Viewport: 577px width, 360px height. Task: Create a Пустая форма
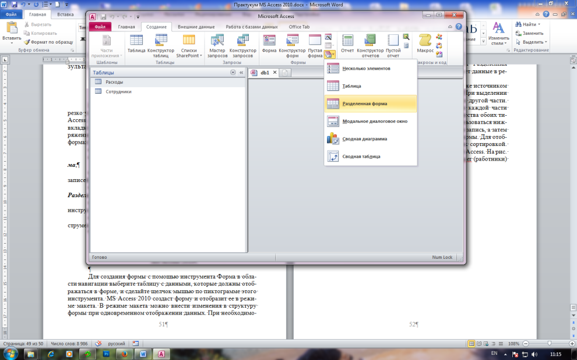click(x=315, y=46)
